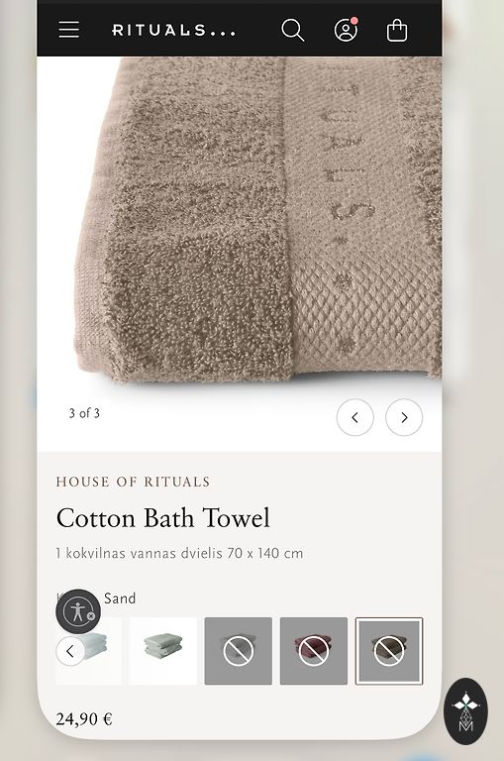Select the unavailable burgundy towel swatch
504x761 pixels.
point(313,651)
